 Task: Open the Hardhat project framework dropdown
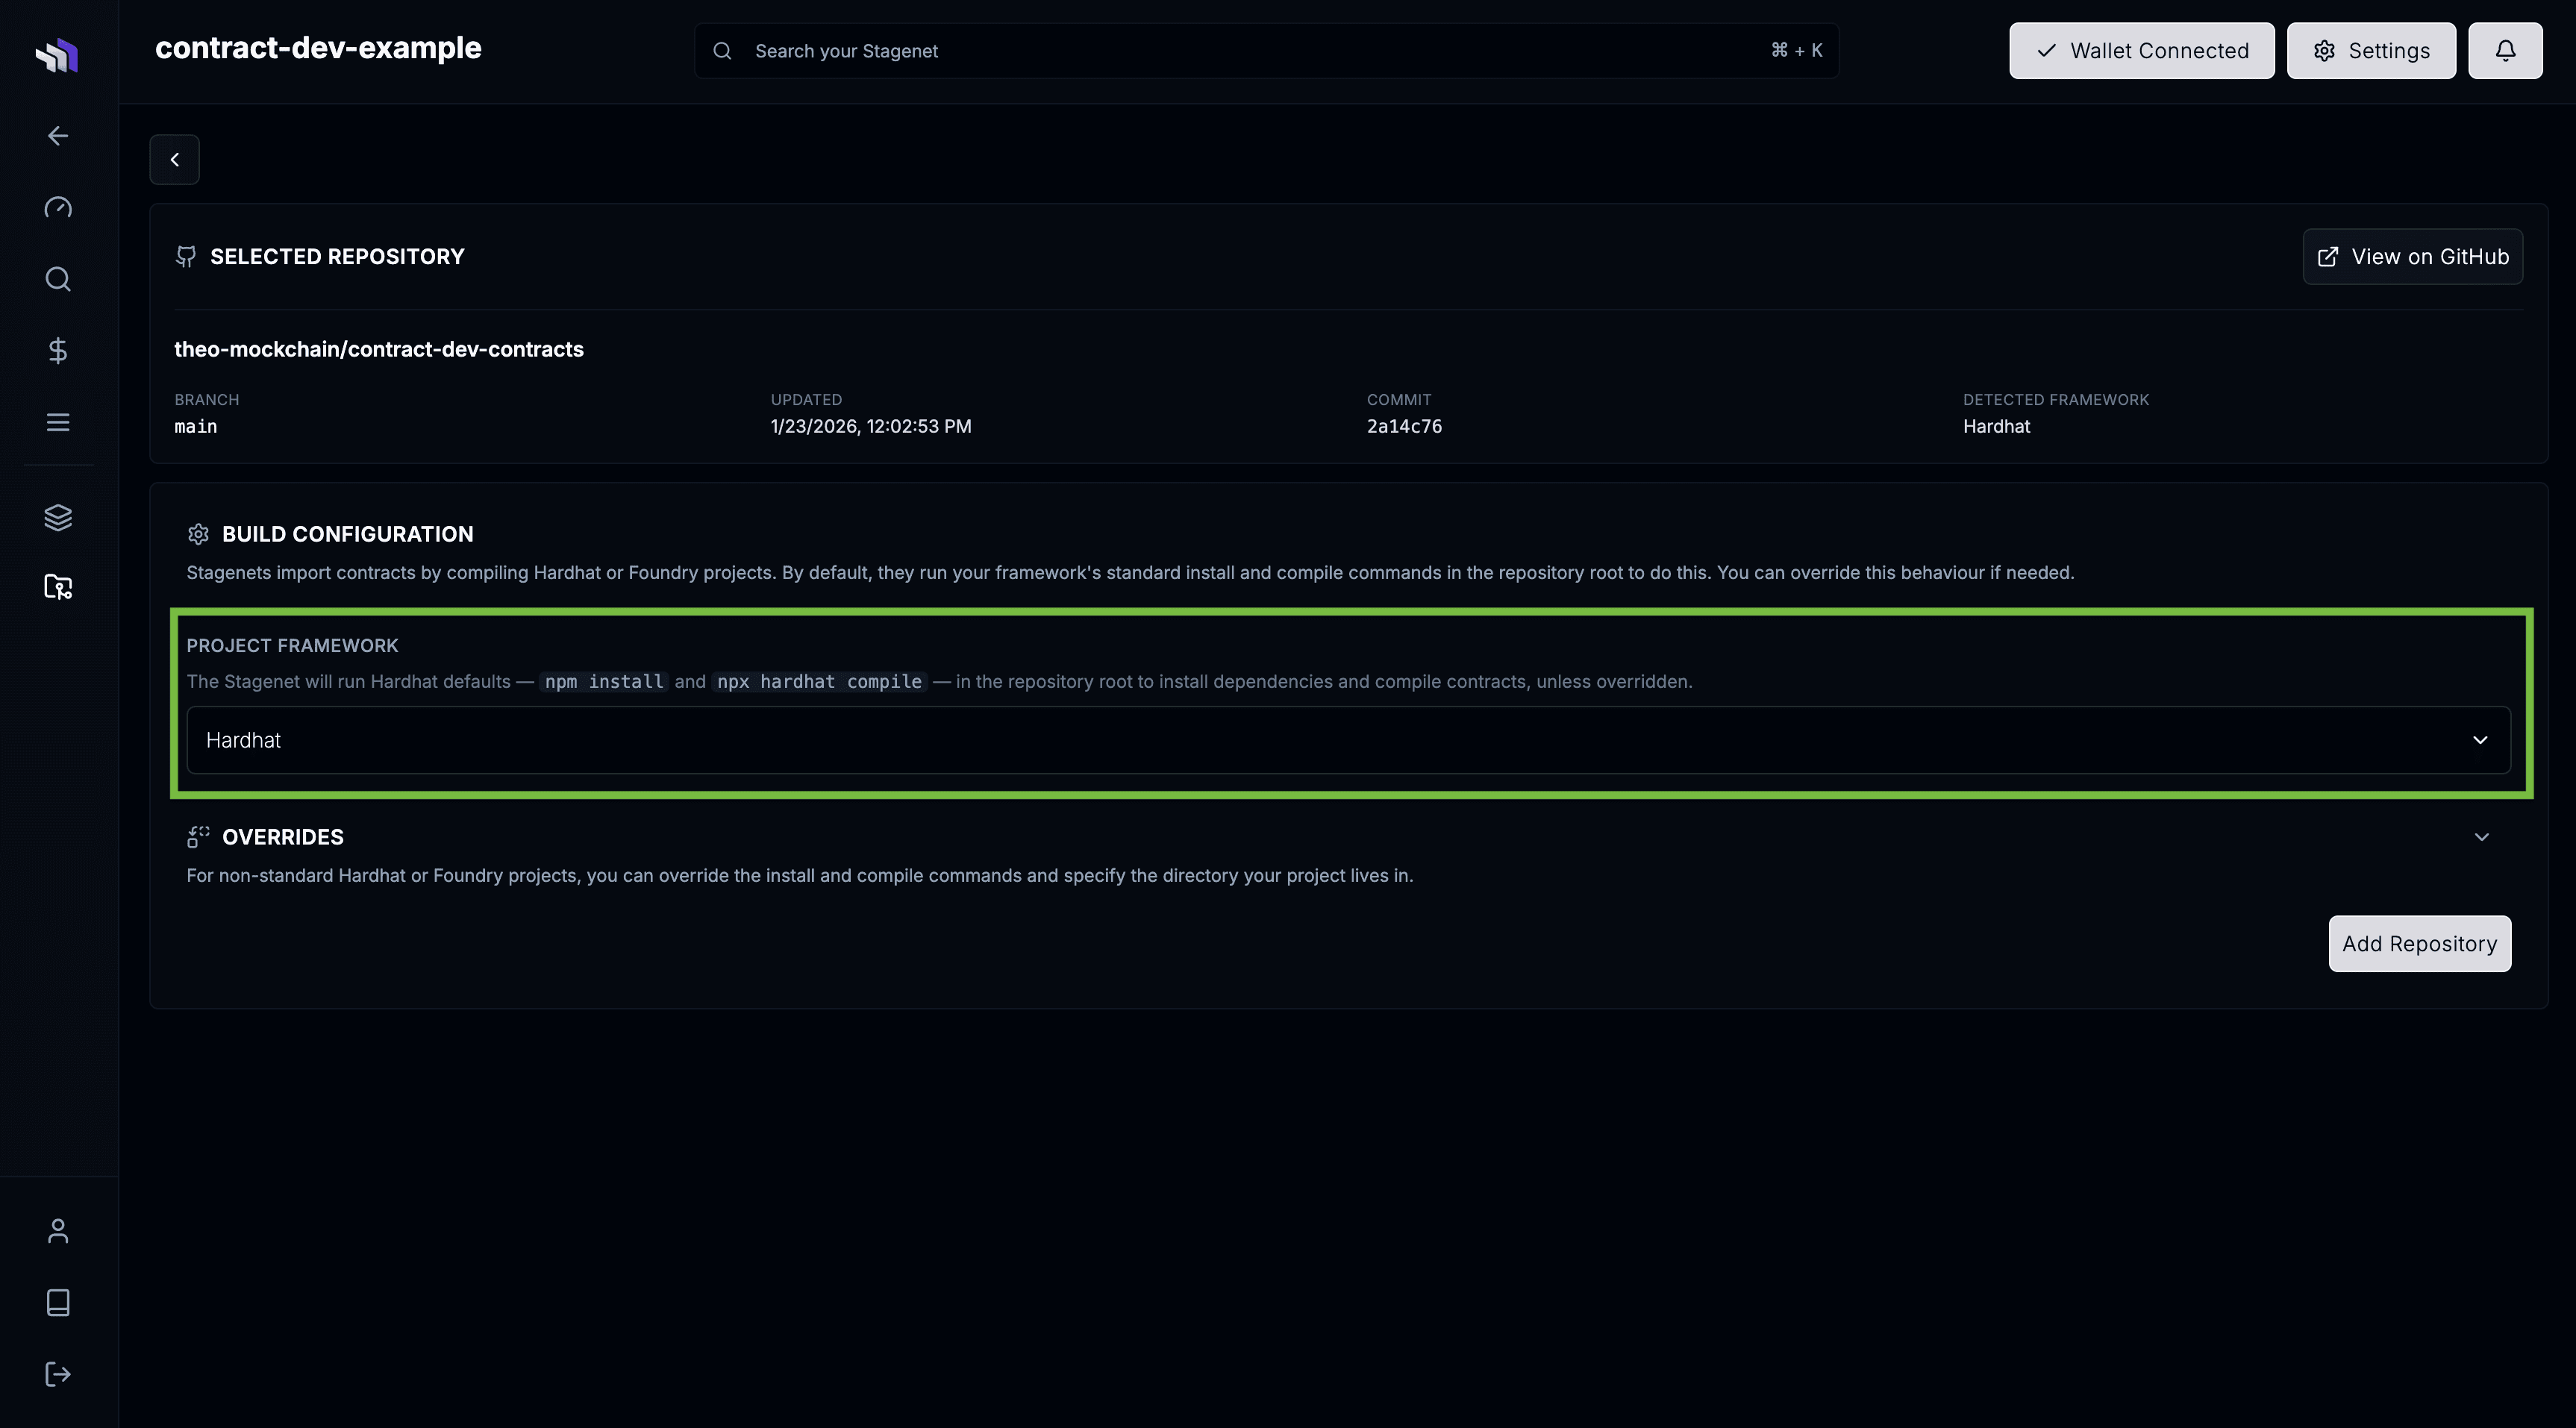pyautogui.click(x=1347, y=740)
